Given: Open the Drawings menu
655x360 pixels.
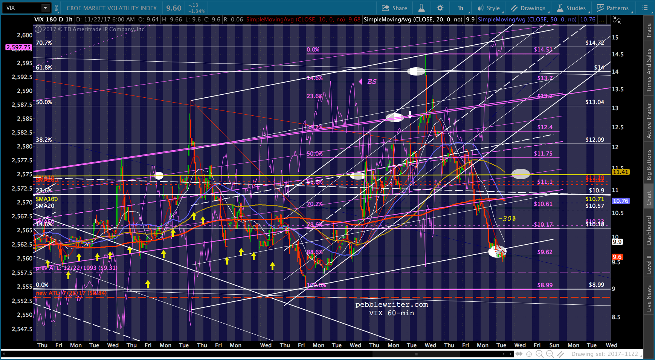Looking at the screenshot, I should pos(528,8).
